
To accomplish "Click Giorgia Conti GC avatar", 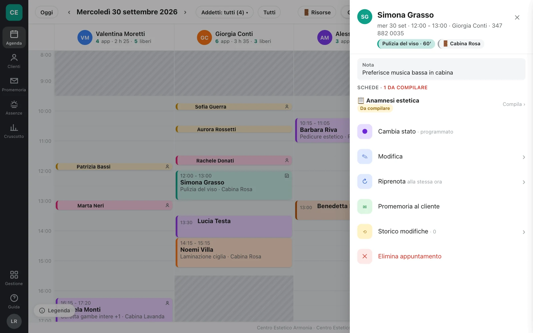I will click(205, 38).
